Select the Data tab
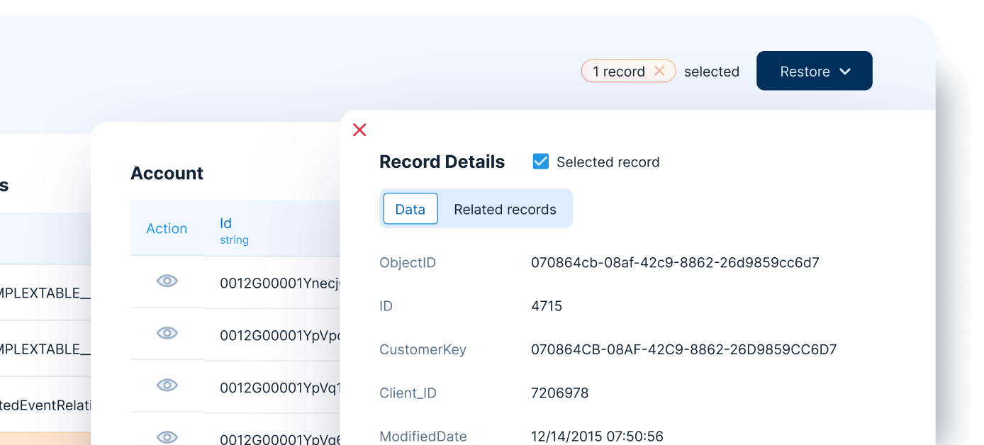This screenshot has height=445, width=984. click(x=410, y=208)
